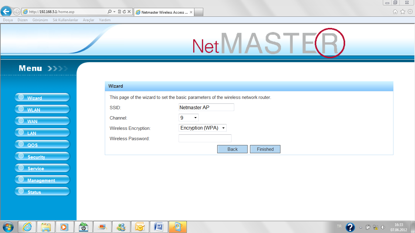Open WAN settings in side menu
The image size is (415, 233).
point(42,121)
